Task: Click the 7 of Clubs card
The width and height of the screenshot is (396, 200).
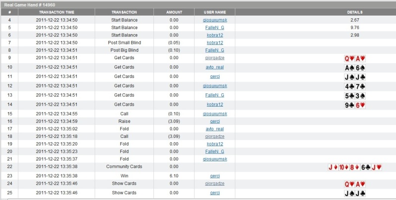Action: coord(360,86)
